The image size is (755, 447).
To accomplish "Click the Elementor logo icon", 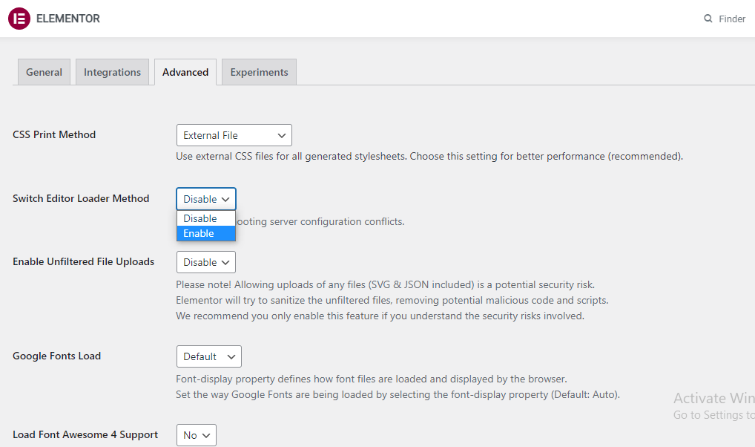I will (x=19, y=18).
